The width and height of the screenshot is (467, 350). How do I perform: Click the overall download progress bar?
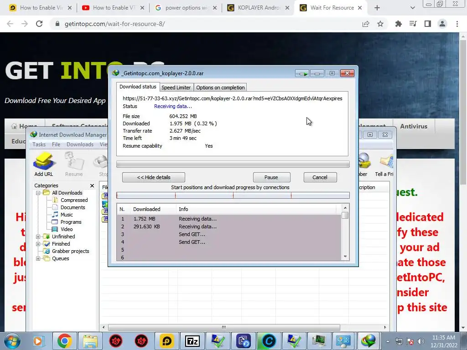[233, 164]
